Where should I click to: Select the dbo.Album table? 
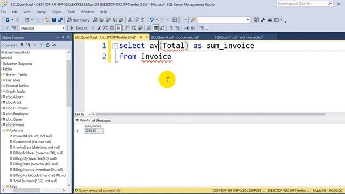(x=15, y=97)
